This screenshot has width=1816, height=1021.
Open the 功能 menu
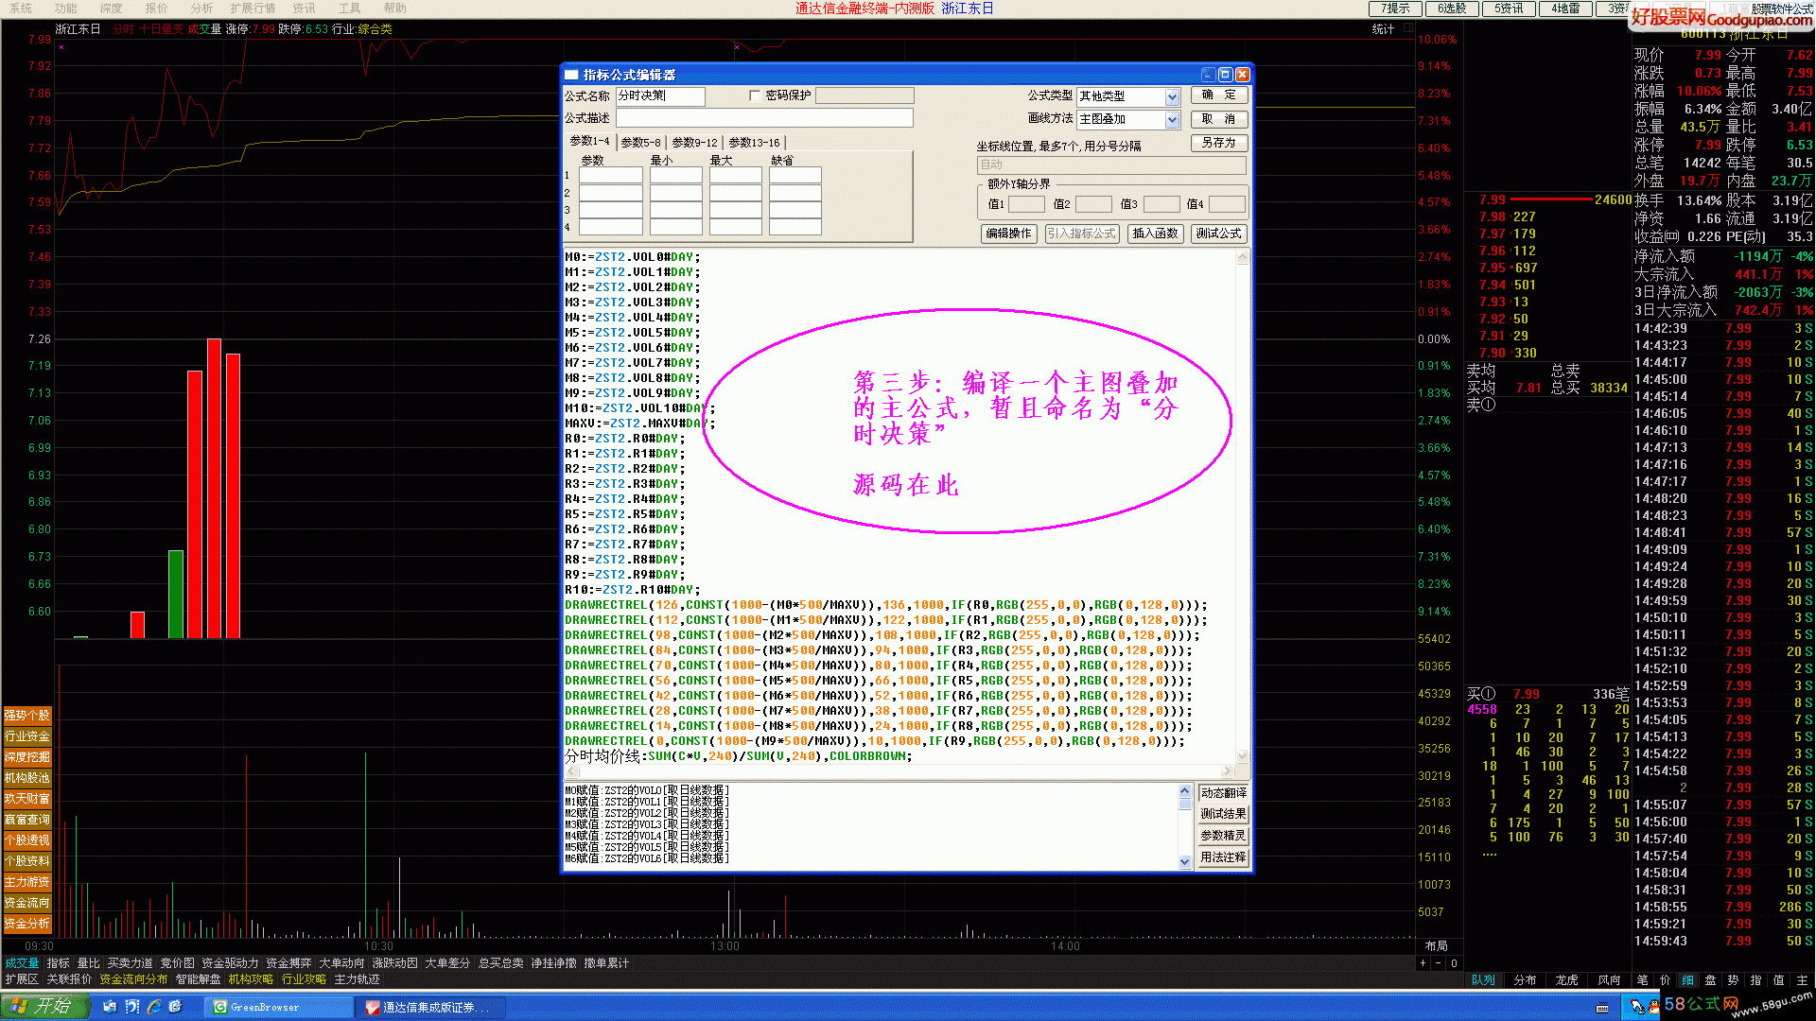point(65,9)
